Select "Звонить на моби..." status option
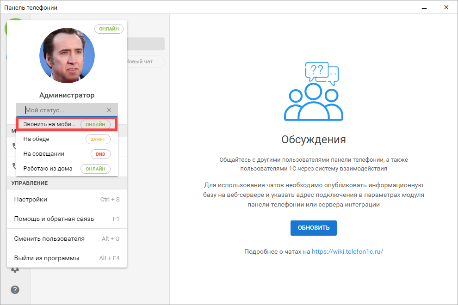 [50, 124]
